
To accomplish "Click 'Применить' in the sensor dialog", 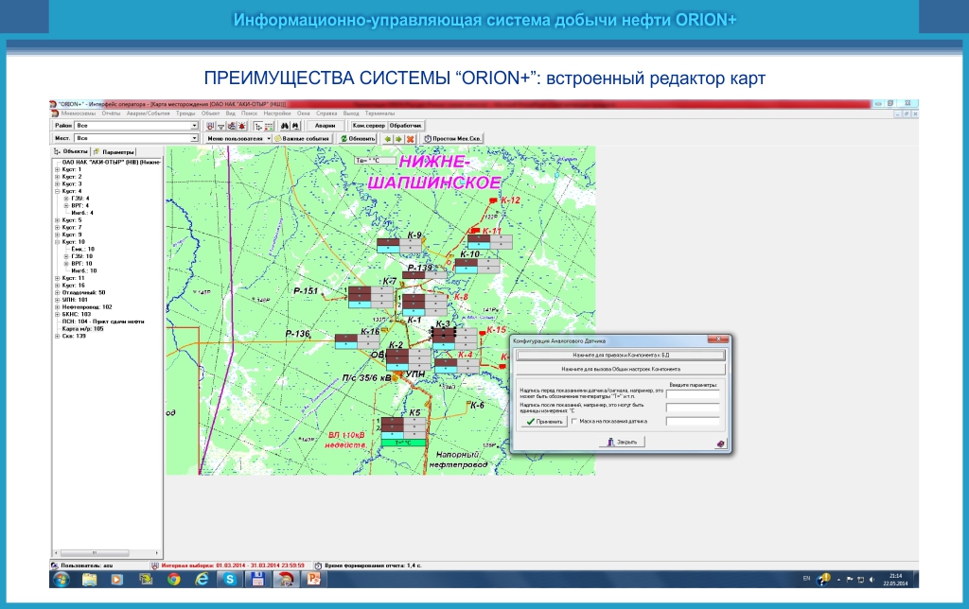I will click(x=544, y=422).
